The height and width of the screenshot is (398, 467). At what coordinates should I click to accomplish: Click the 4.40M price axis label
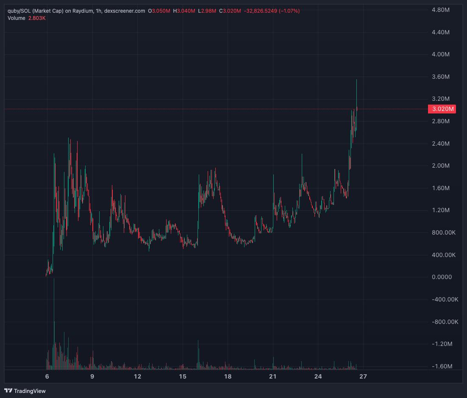coord(440,32)
